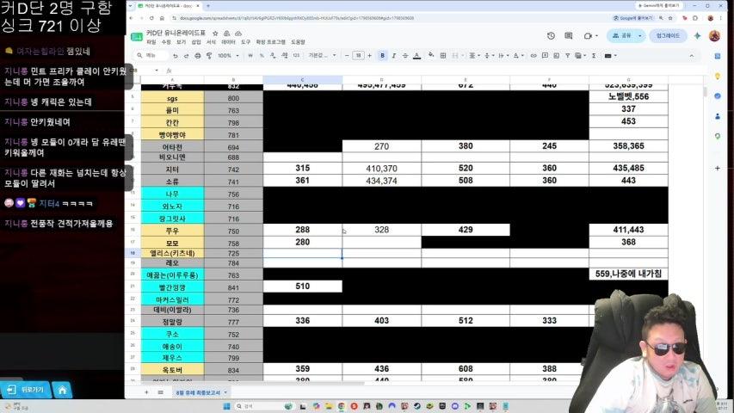Open the fill color paint bucket
The image size is (734, 413).
pos(431,56)
